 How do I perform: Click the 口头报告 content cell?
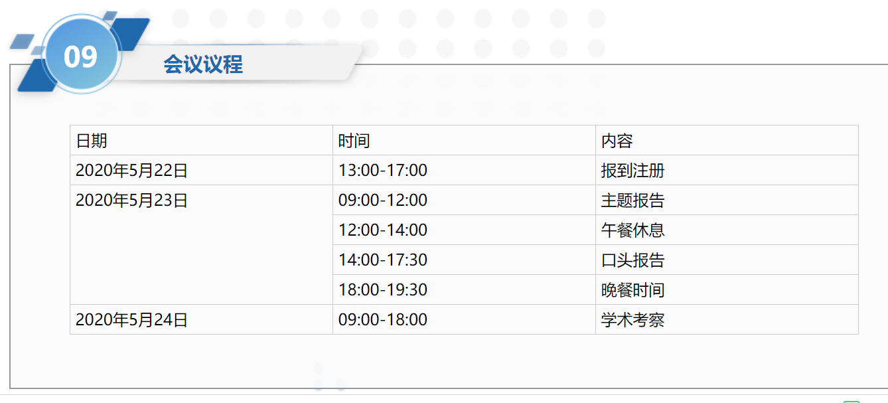[727, 260]
